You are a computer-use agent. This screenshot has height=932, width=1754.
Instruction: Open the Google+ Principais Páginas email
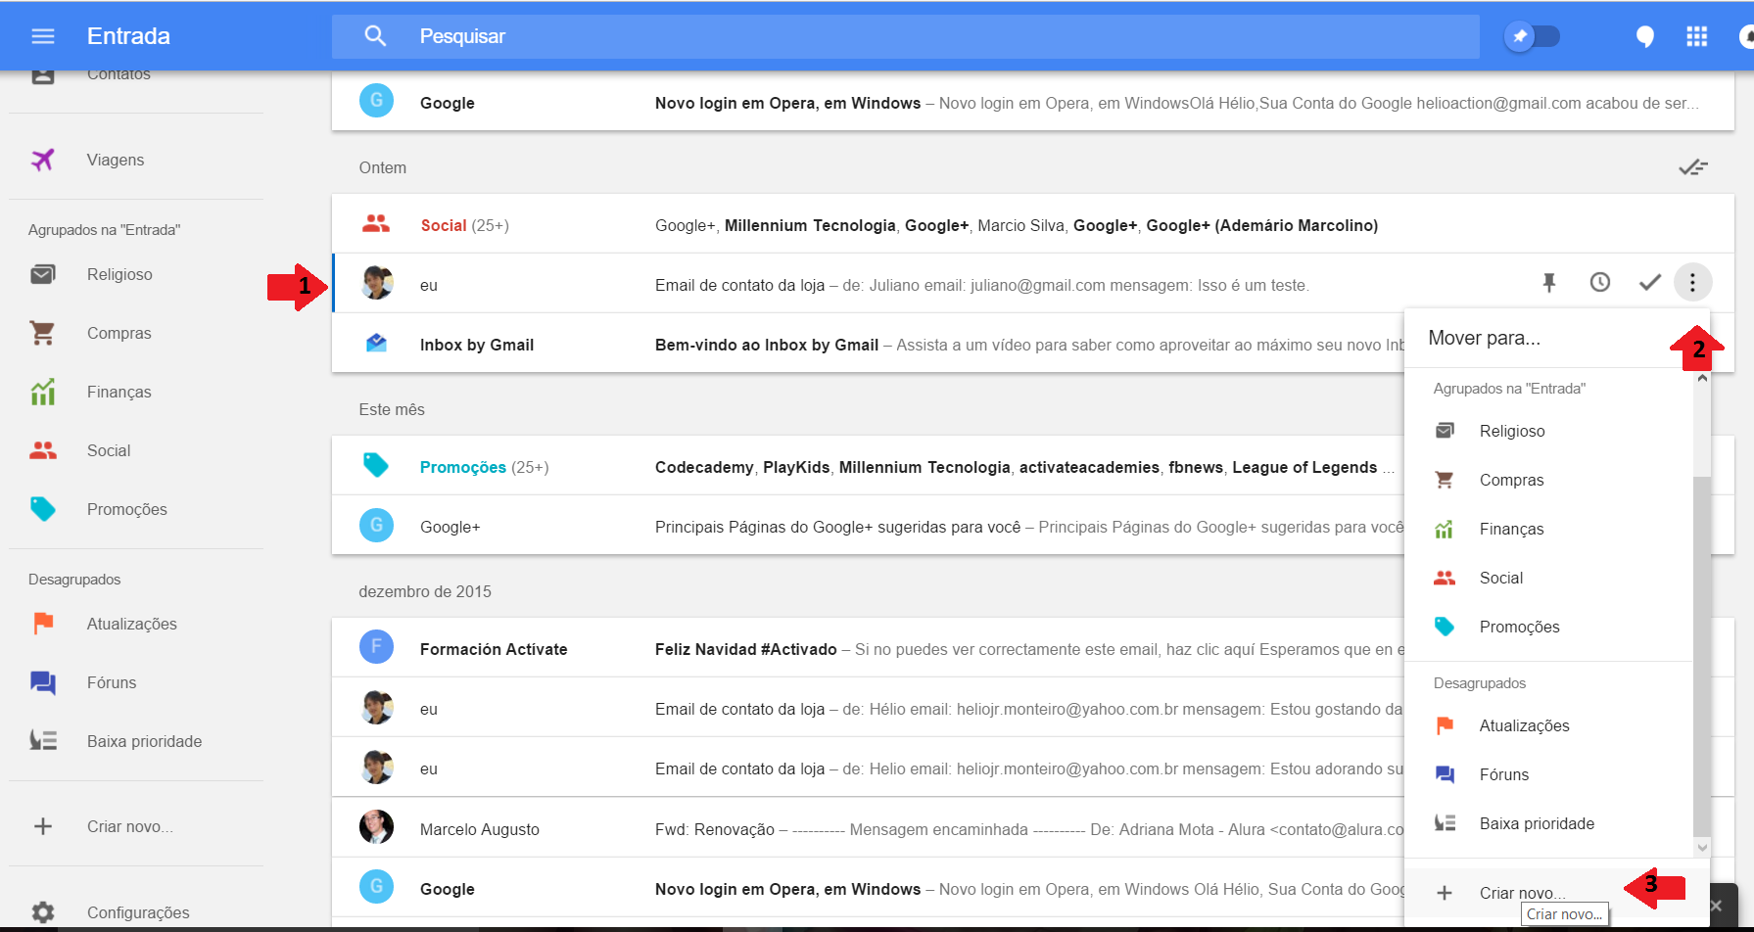868,527
